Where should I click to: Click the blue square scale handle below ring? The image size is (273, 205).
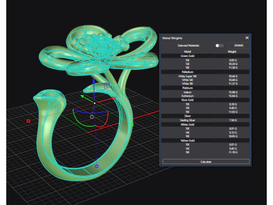click(97, 166)
